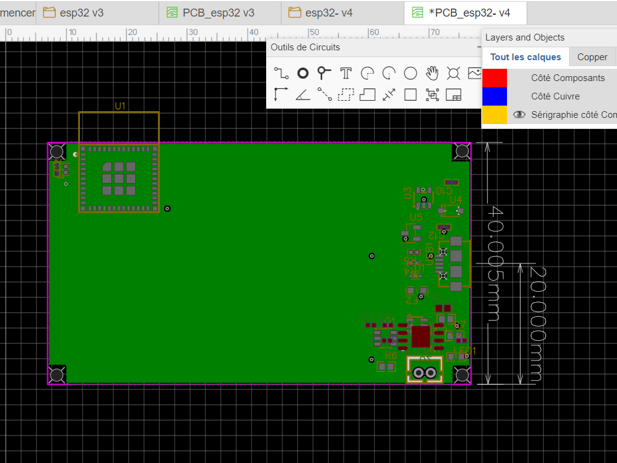
Task: Switch to the Copper layers tab
Action: coord(592,57)
